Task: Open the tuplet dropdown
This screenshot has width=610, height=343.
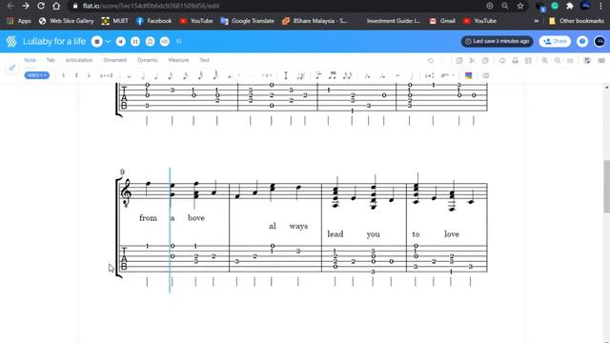Action: tap(267, 75)
